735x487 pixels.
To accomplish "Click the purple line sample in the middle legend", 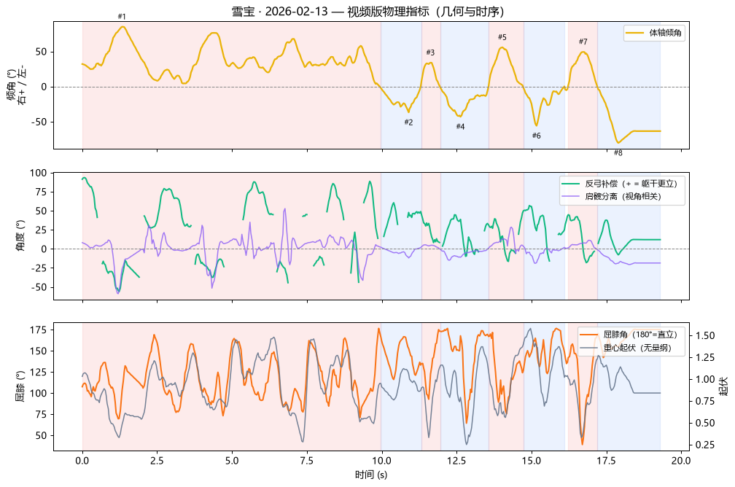I will (571, 196).
